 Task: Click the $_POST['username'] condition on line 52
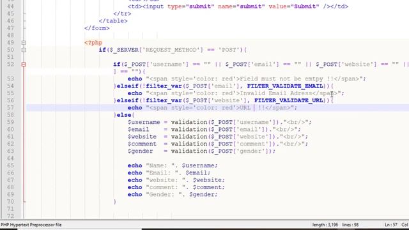click(156, 64)
